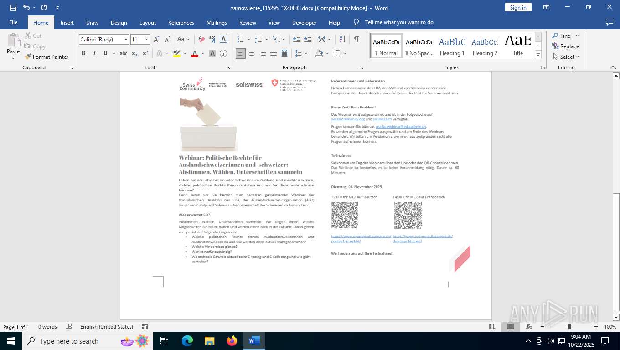This screenshot has height=350, width=620.
Task: Sort the selected text alphabetically
Action: click(343, 40)
